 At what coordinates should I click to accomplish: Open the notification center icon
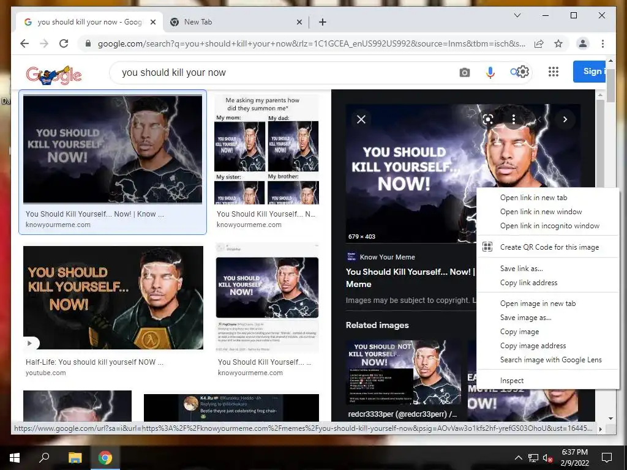point(607,458)
